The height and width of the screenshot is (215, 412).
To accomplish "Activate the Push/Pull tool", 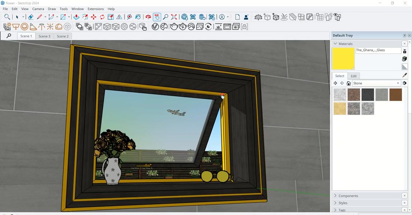I will coord(76,17).
